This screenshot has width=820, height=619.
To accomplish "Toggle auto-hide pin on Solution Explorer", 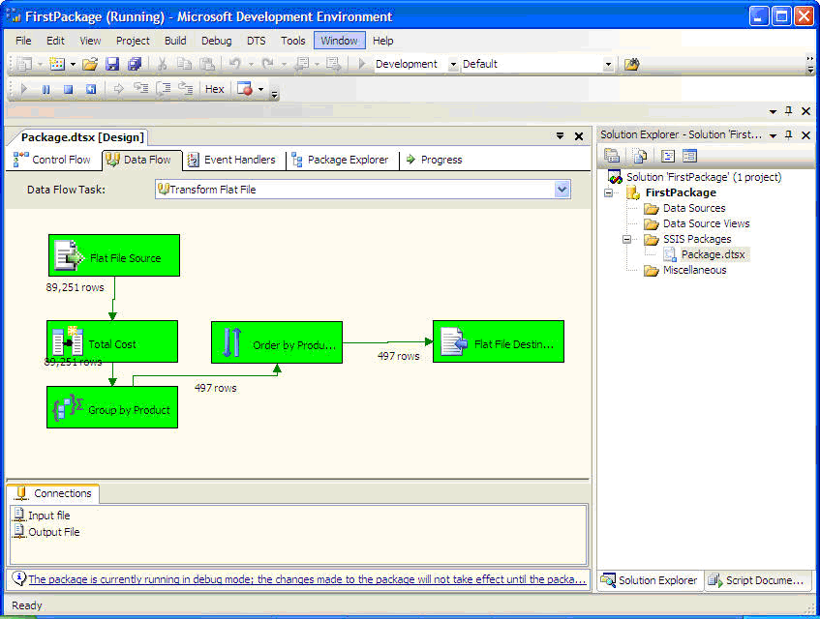I will coord(789,134).
